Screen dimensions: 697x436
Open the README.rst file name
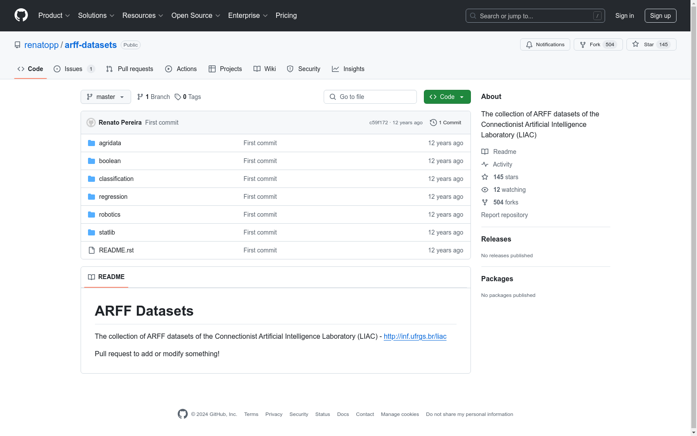[116, 250]
